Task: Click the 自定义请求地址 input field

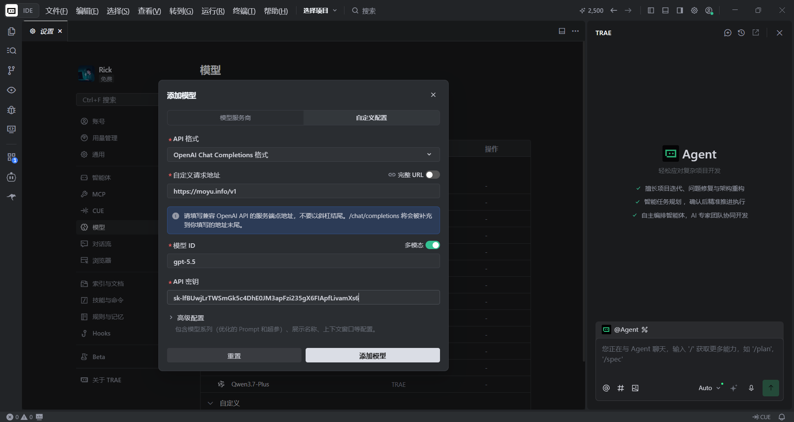Action: 303,191
